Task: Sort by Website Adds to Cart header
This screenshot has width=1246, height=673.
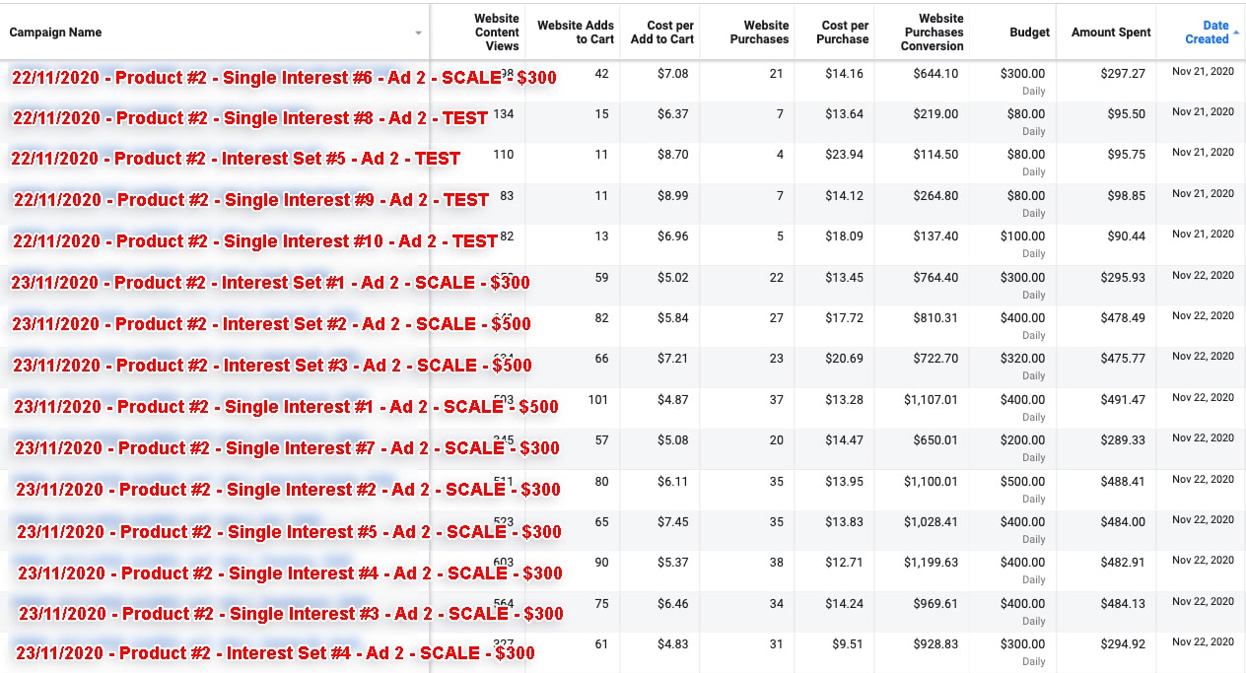Action: coord(575,32)
